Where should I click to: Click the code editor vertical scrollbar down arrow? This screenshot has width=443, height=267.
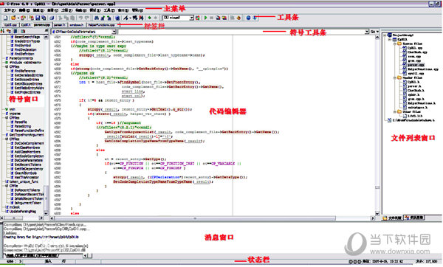pyautogui.click(x=377, y=214)
